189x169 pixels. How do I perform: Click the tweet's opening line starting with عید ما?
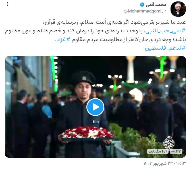pyautogui.click(x=114, y=22)
